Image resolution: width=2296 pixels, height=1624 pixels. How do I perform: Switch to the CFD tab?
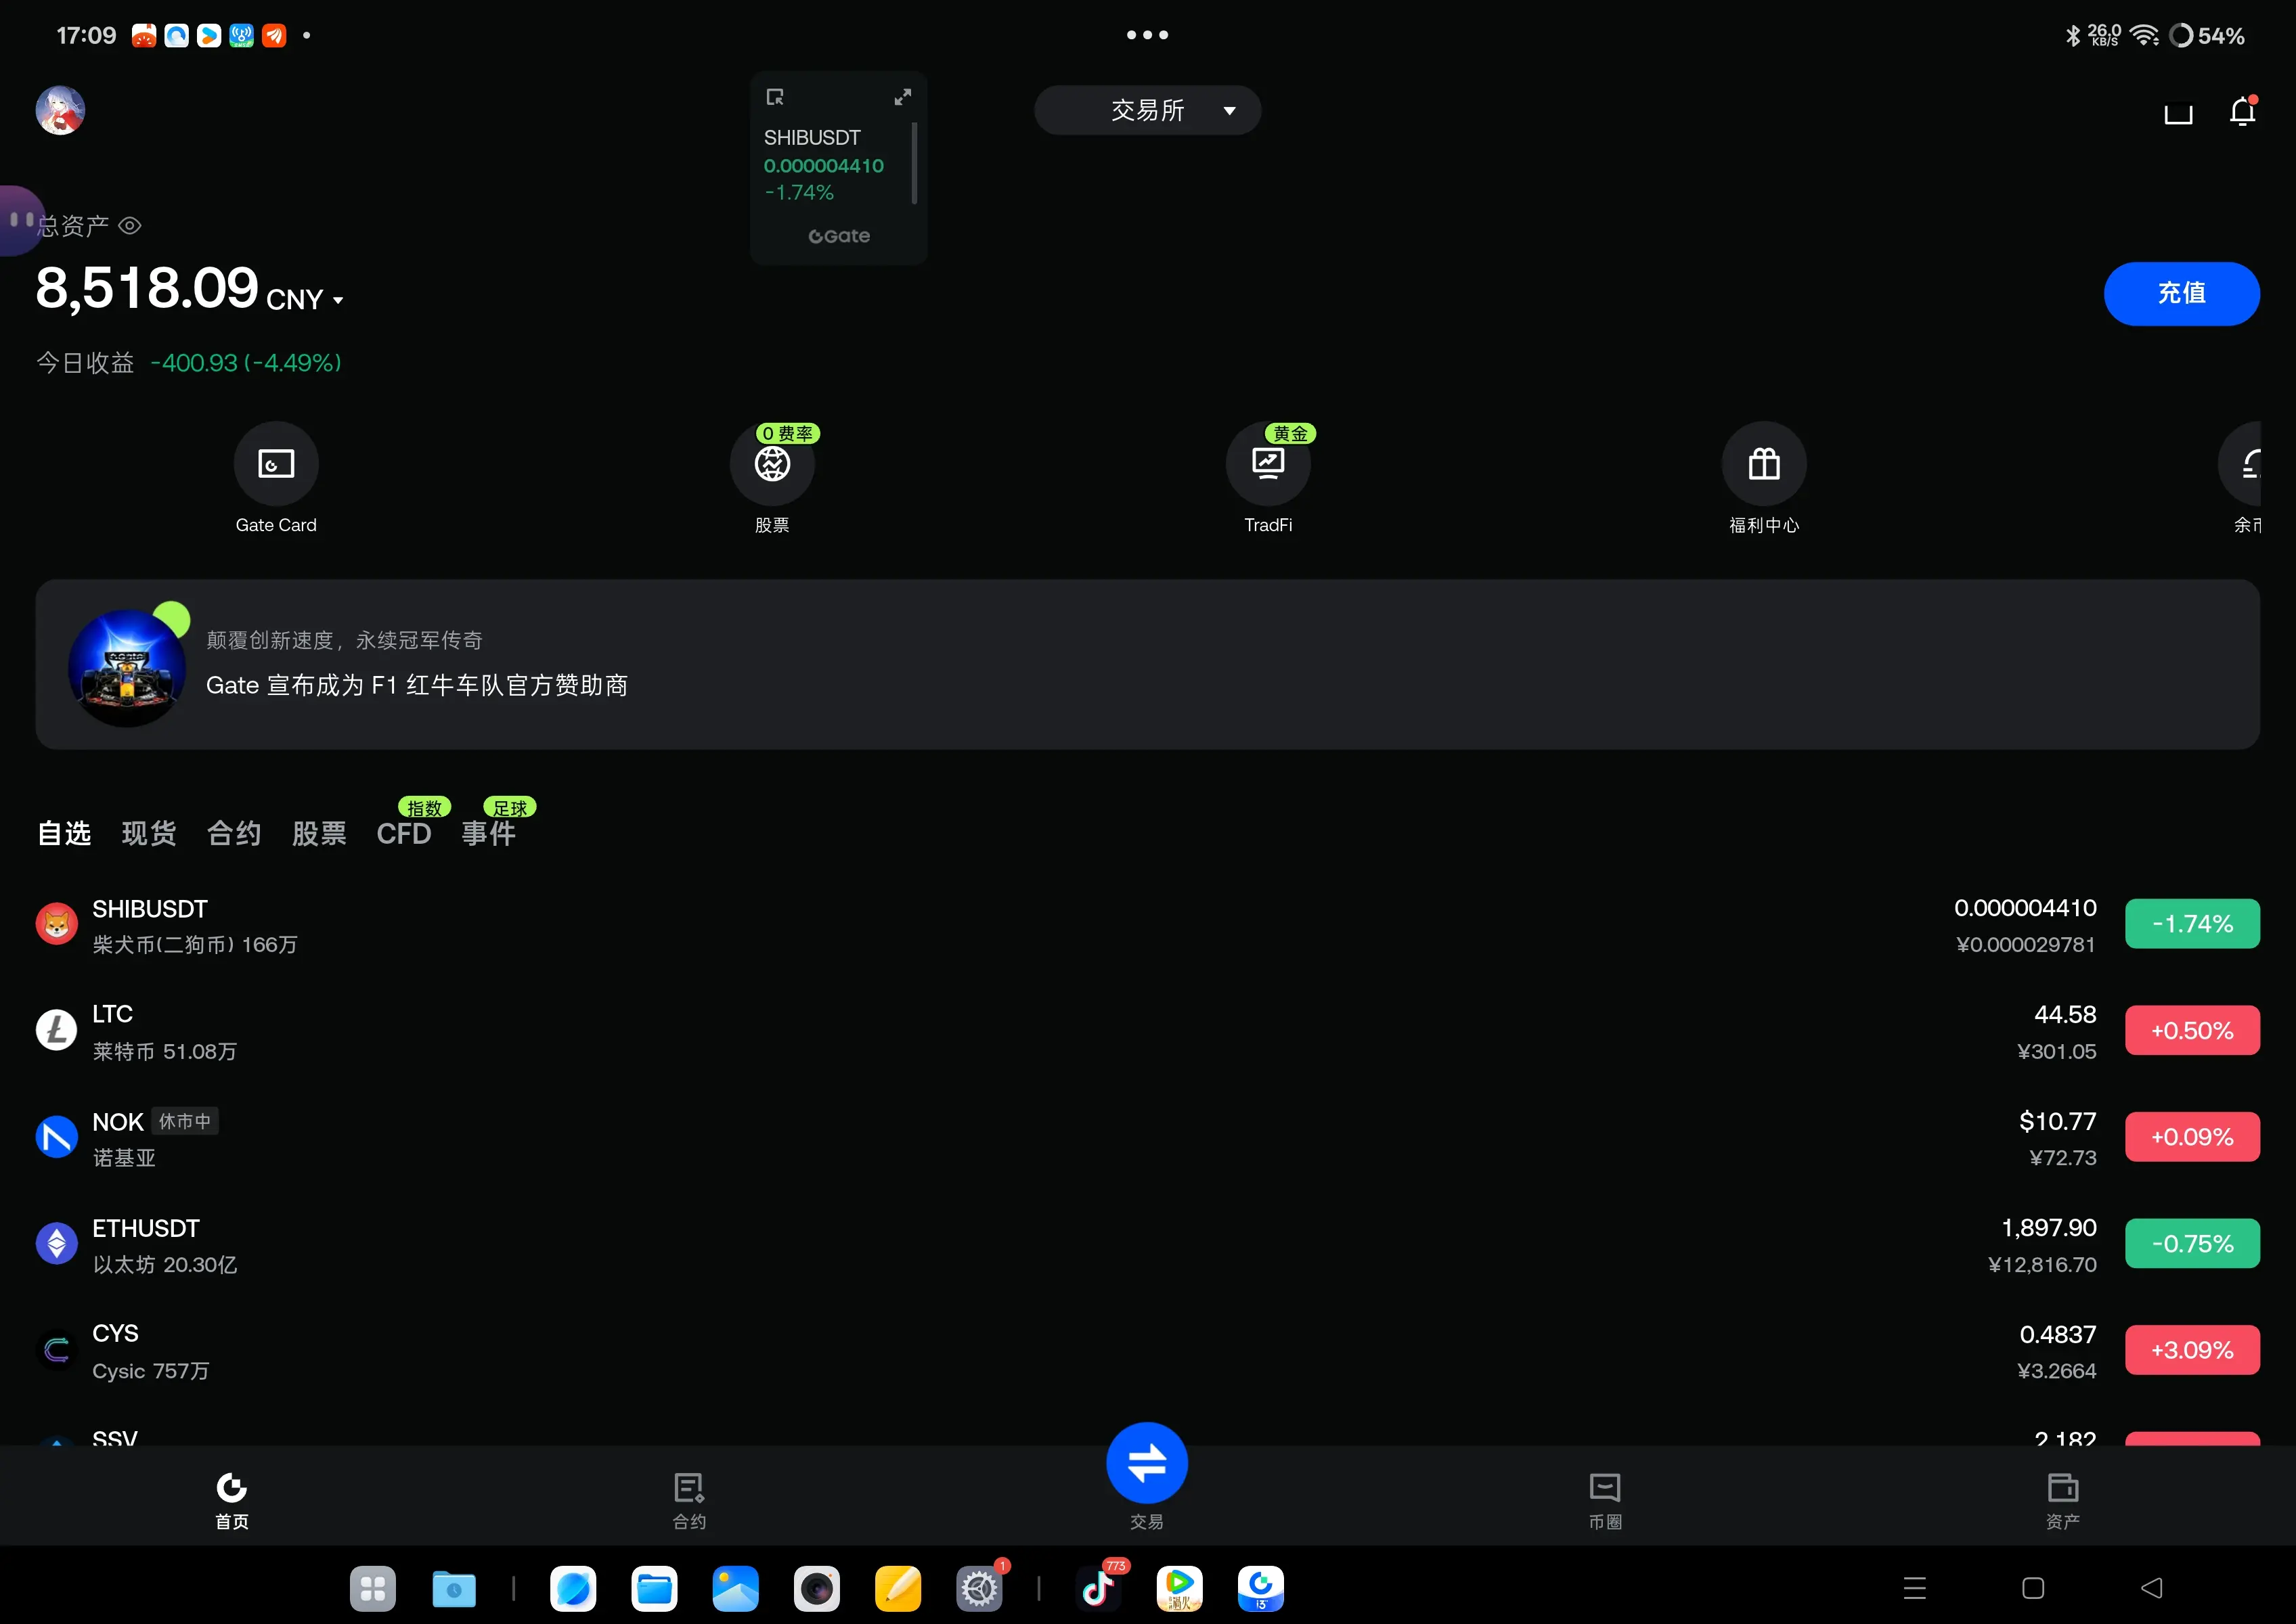pyautogui.click(x=404, y=833)
